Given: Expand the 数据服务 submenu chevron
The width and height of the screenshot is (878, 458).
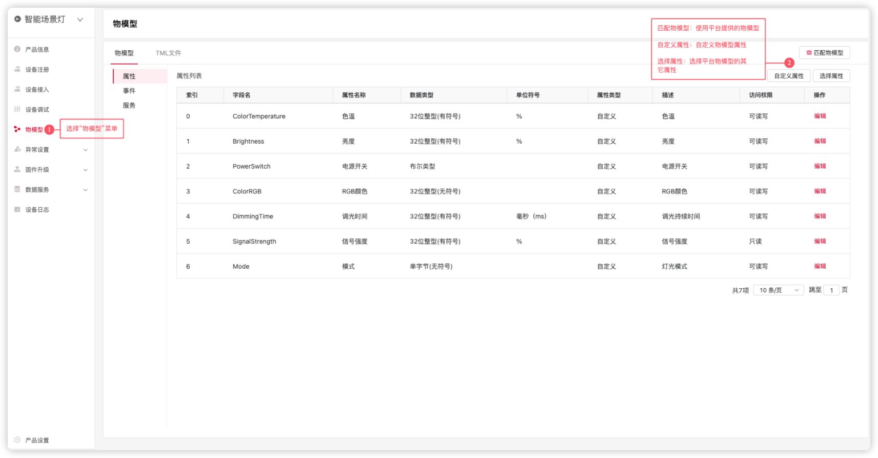Looking at the screenshot, I should pyautogui.click(x=86, y=190).
